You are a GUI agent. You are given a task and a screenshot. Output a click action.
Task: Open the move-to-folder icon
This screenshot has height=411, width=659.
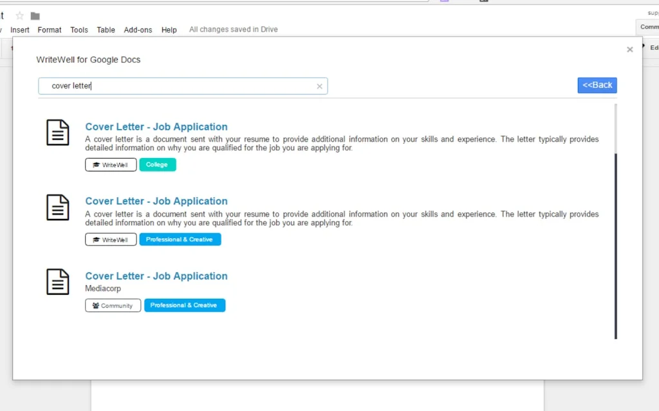[x=34, y=15]
